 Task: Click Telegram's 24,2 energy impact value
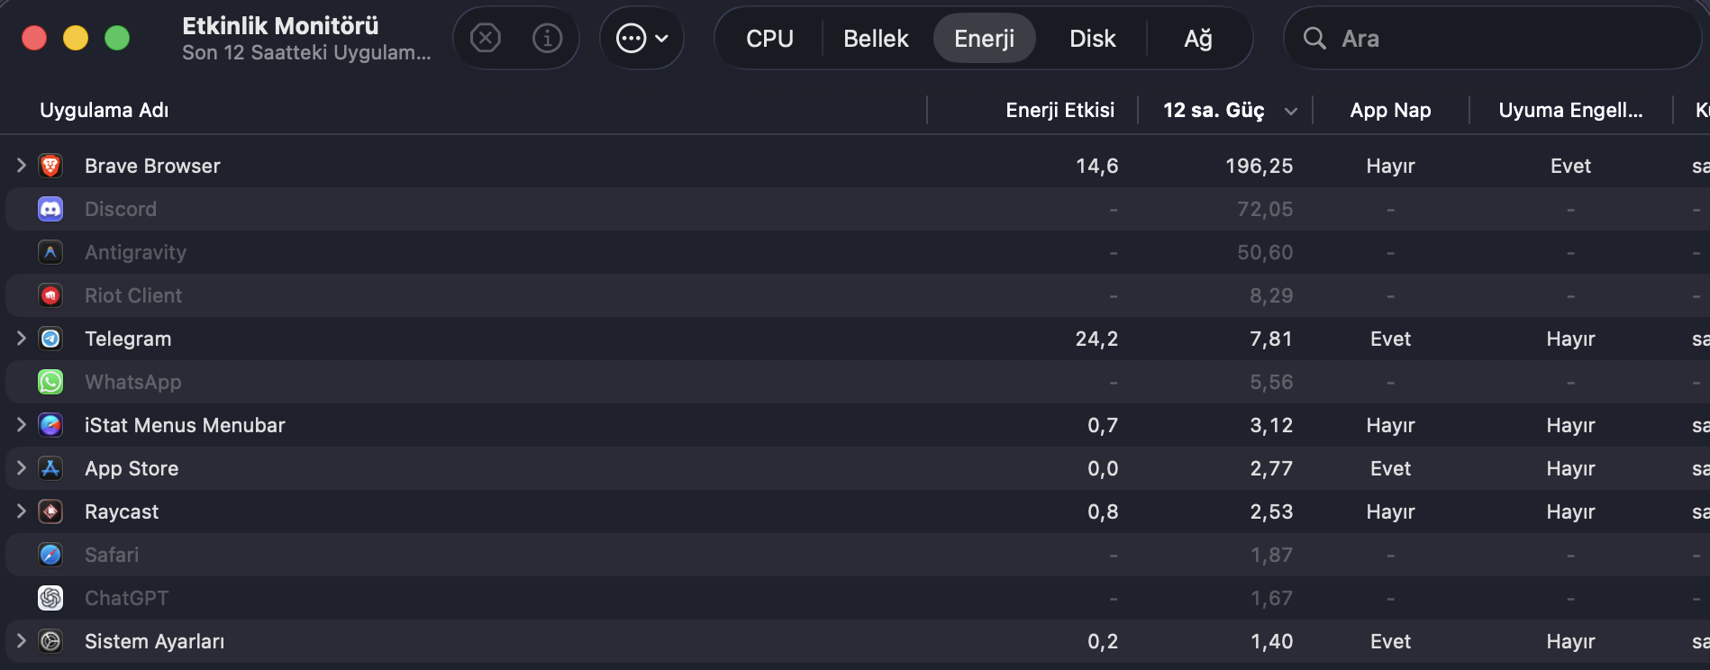tap(1096, 339)
